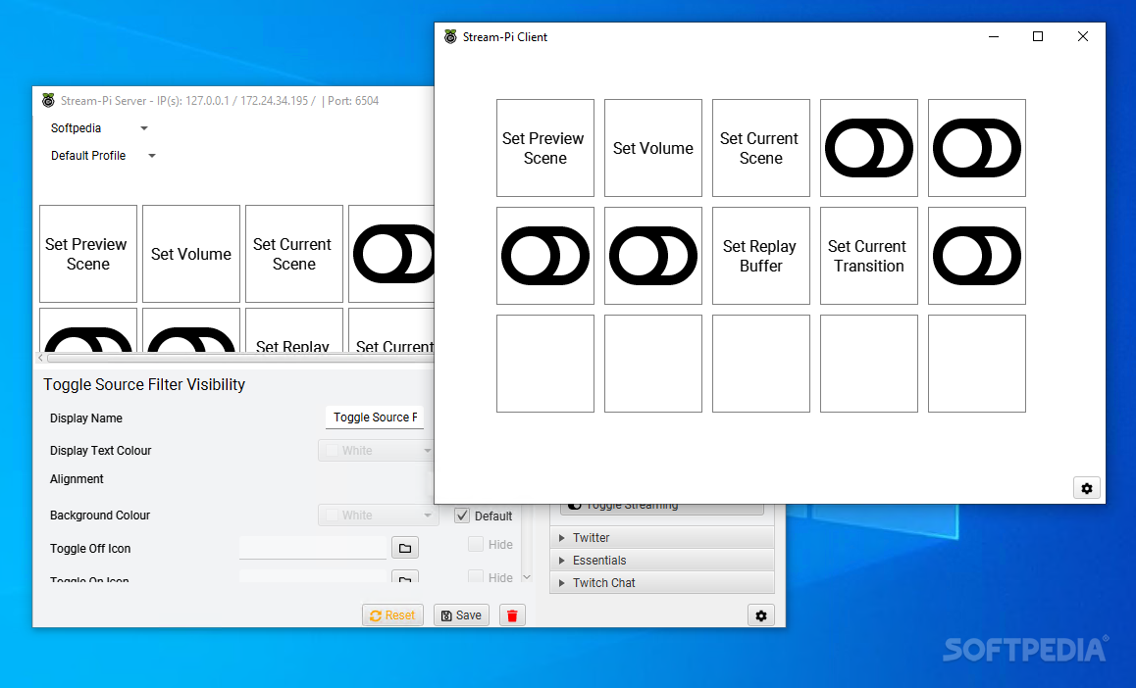Click toggle icon right of Set Current Scene in Server
Viewport: 1136px width, 688px height.
tap(391, 254)
